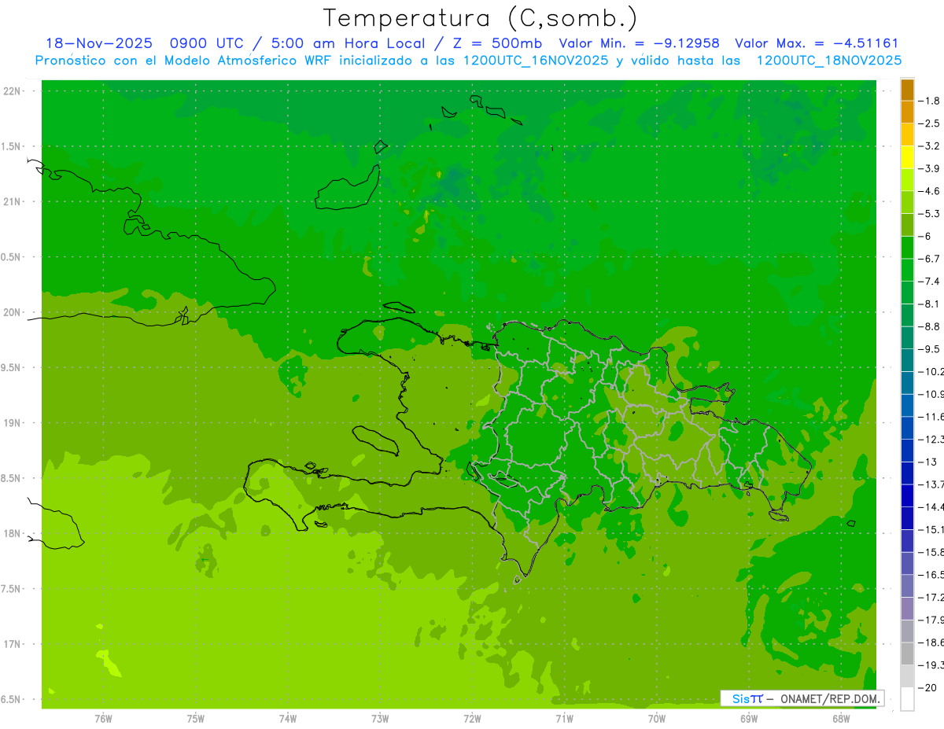Click the "75W" longitude label

(196, 718)
